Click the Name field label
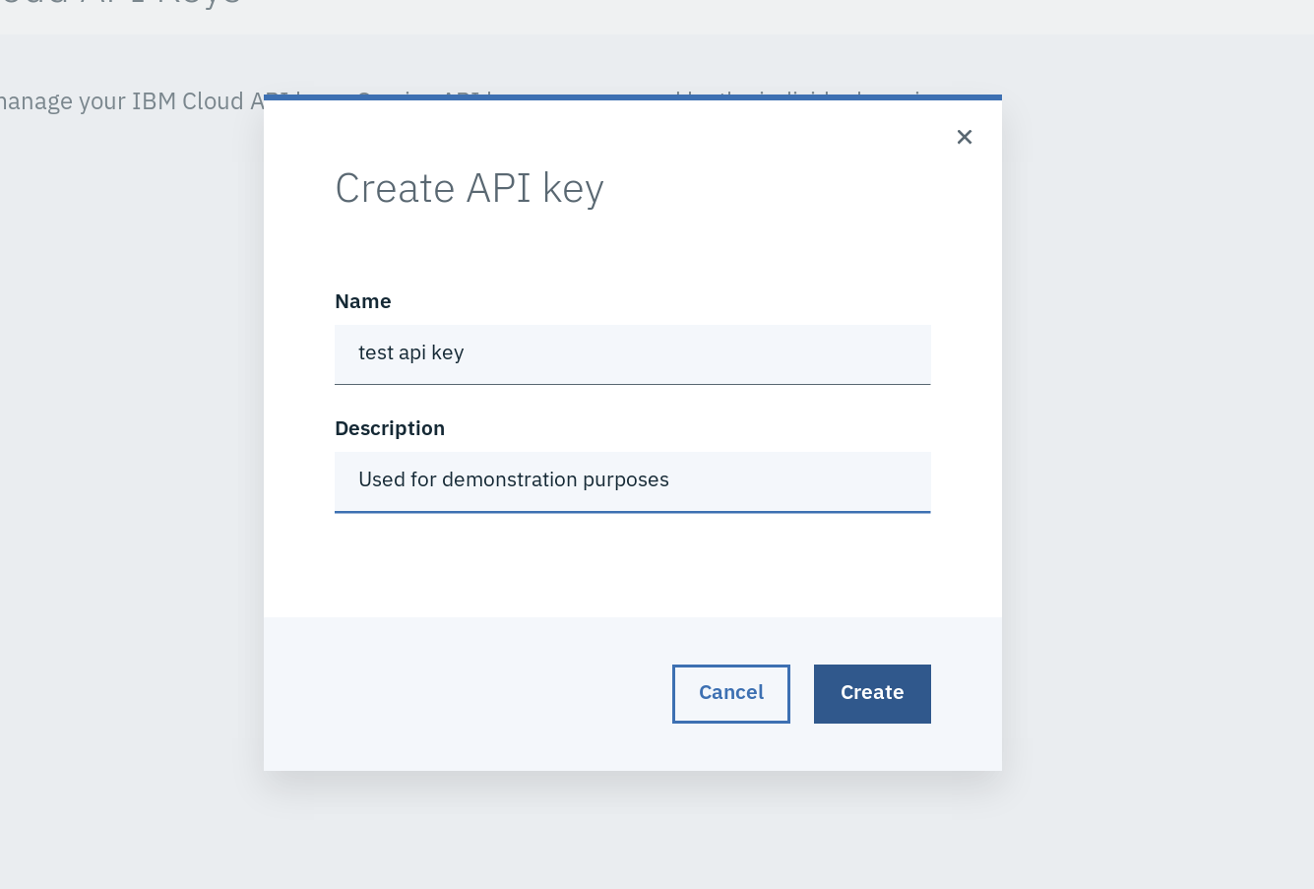Viewport: 1314px width, 889px height. pyautogui.click(x=362, y=301)
